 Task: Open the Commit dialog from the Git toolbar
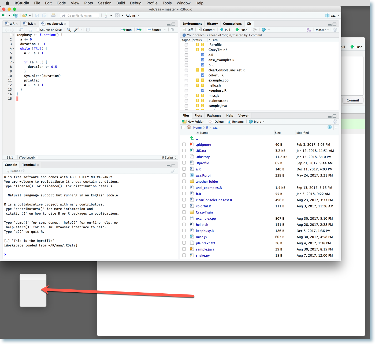click(206, 29)
